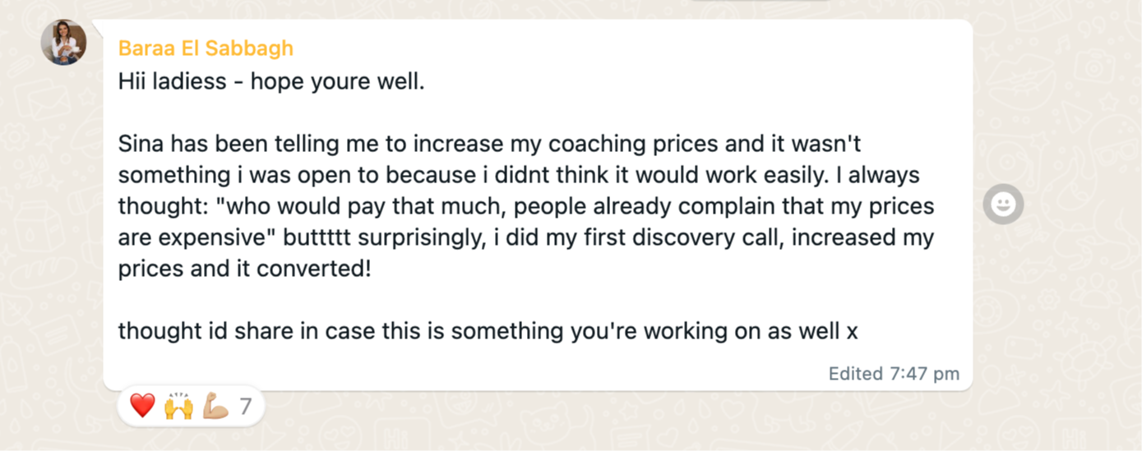Click the reaction count 7
The height and width of the screenshot is (451, 1142).
(245, 406)
